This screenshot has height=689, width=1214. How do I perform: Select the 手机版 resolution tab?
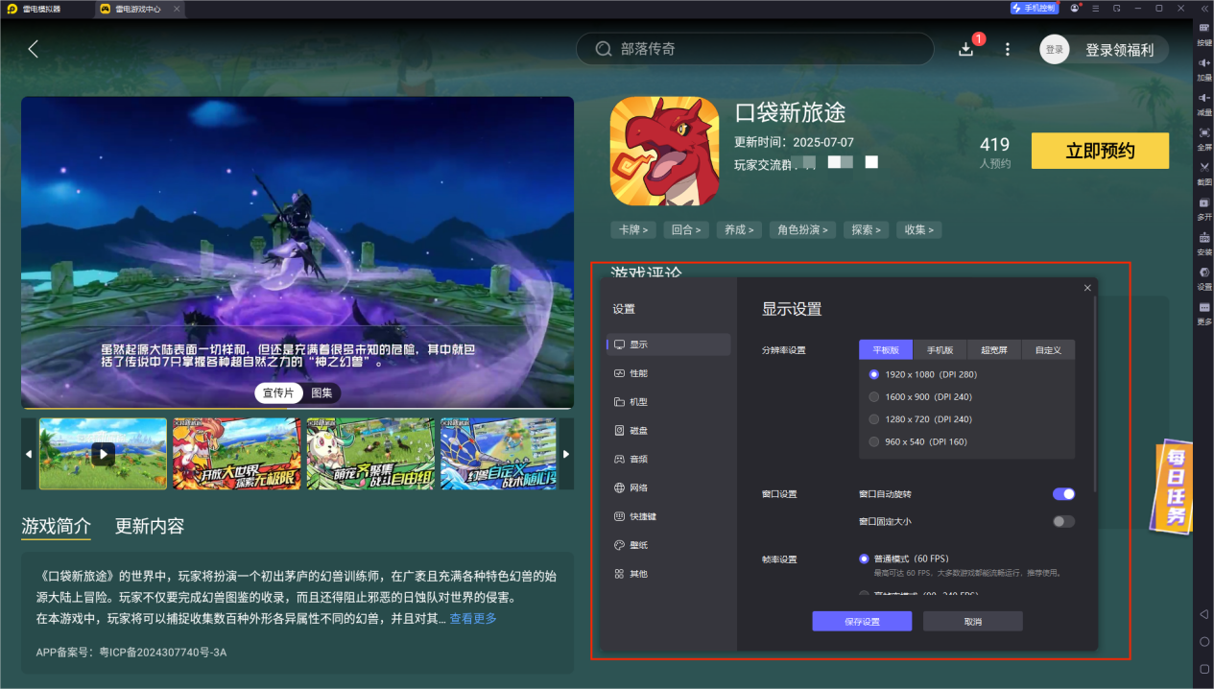click(x=940, y=350)
